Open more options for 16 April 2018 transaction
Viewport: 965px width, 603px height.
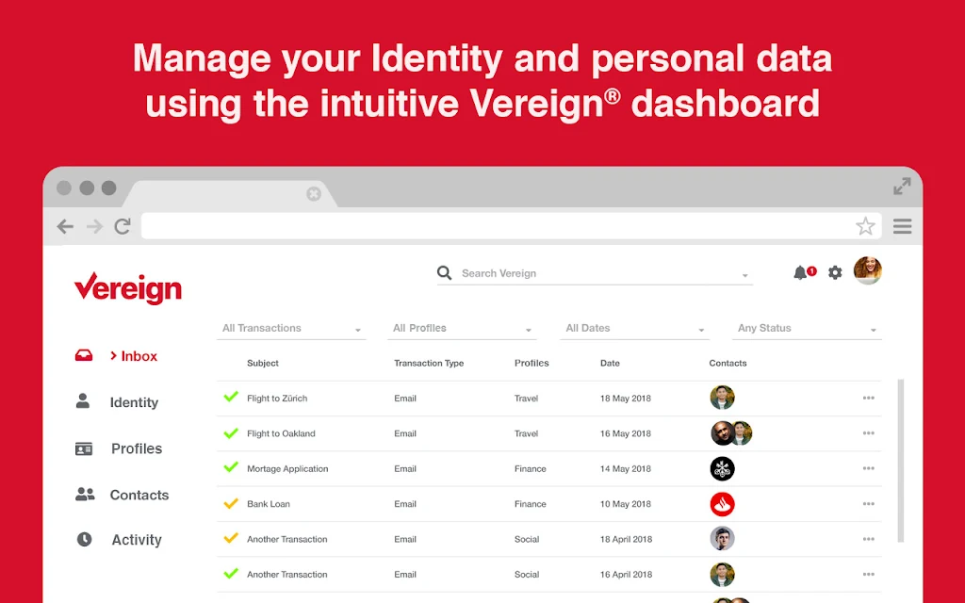(x=868, y=574)
